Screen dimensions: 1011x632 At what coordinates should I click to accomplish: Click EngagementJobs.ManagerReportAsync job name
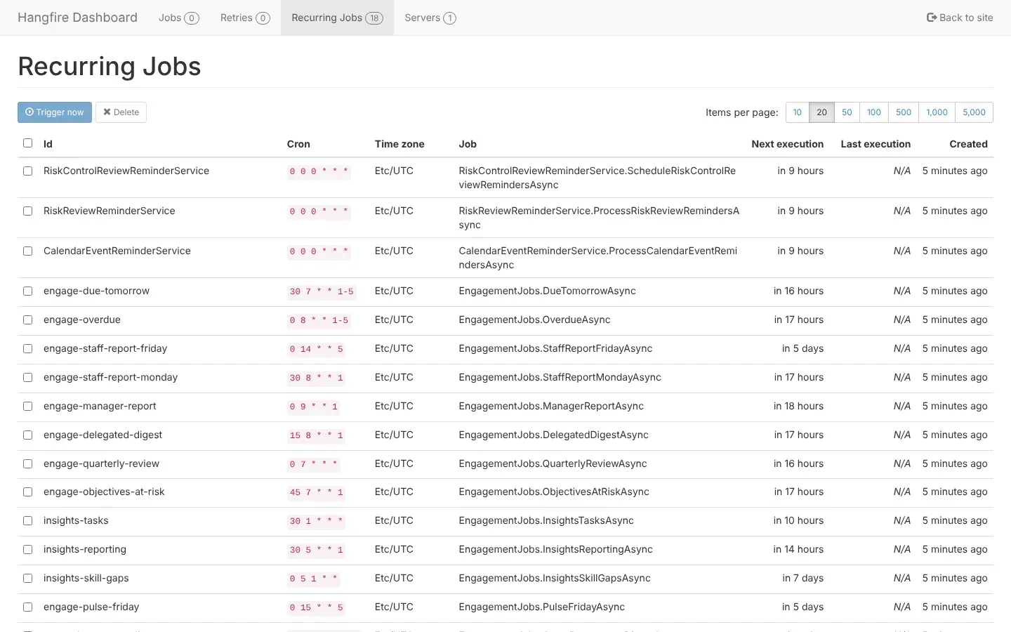(x=551, y=406)
